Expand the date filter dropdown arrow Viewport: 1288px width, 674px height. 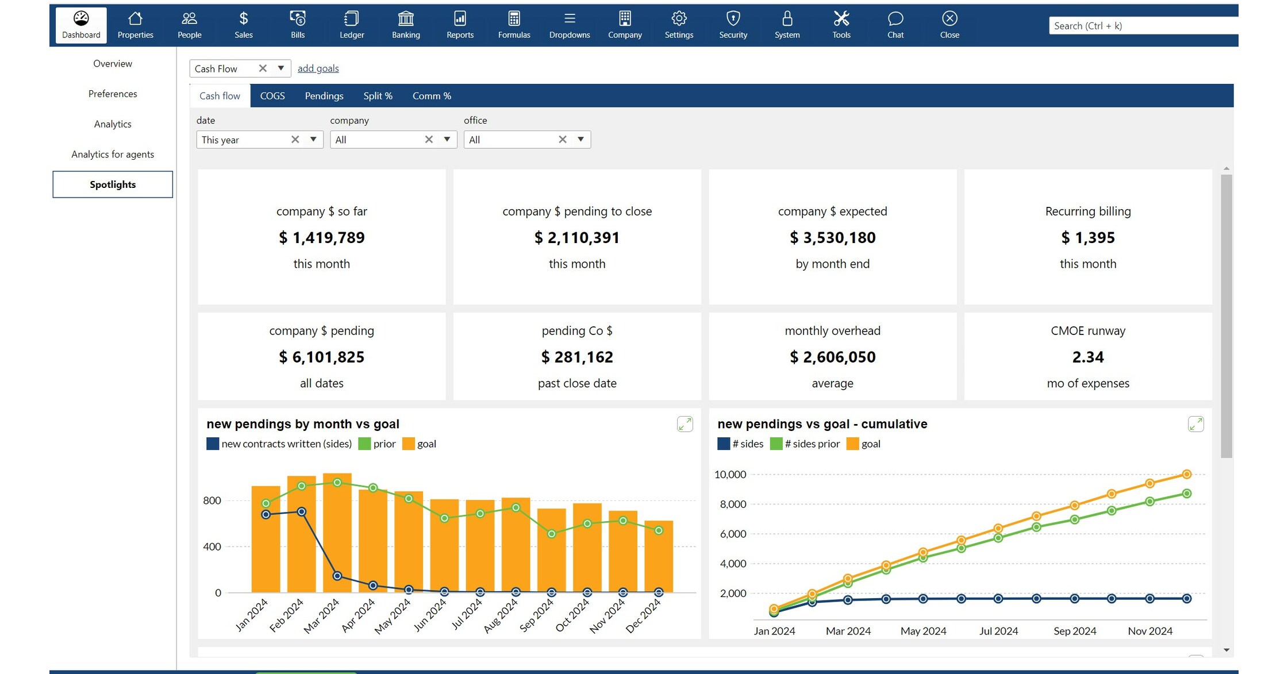313,139
